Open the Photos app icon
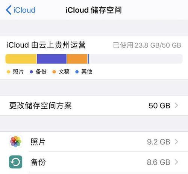188x174 pixels. tap(16, 141)
